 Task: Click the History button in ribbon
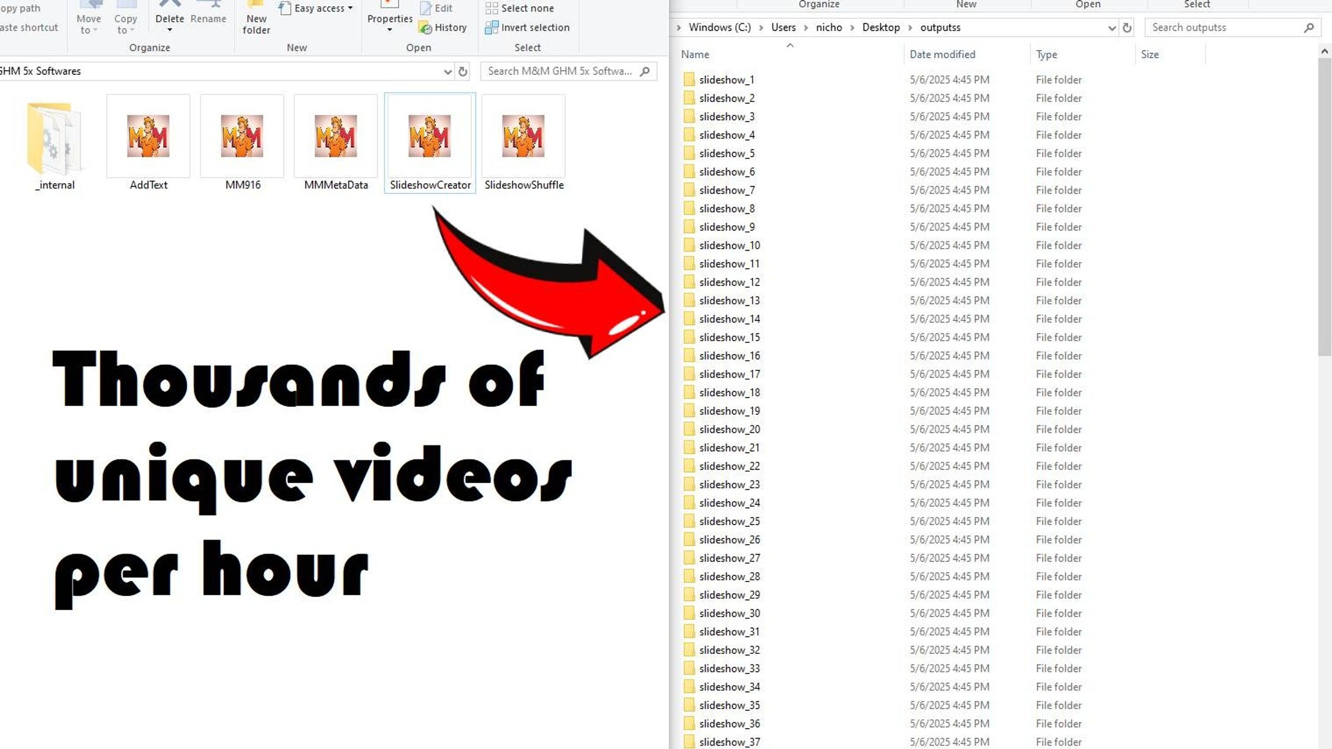pyautogui.click(x=443, y=28)
